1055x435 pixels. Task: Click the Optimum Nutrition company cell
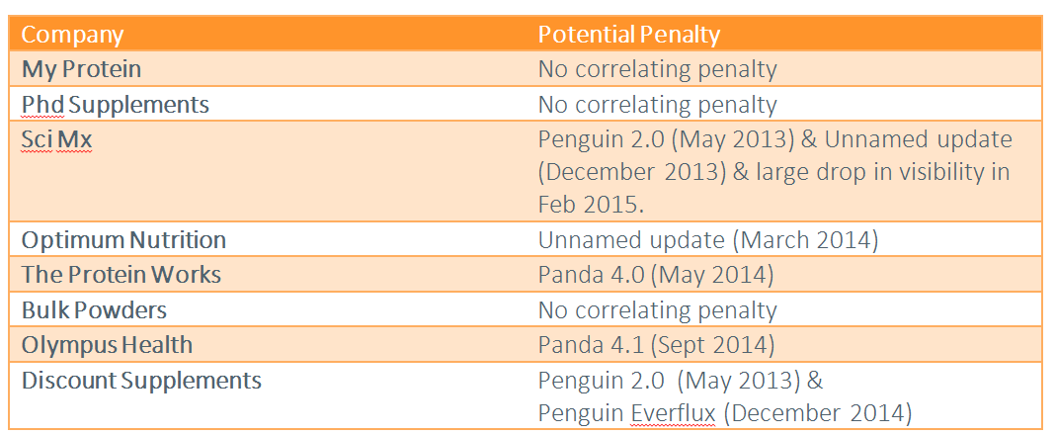pos(270,239)
